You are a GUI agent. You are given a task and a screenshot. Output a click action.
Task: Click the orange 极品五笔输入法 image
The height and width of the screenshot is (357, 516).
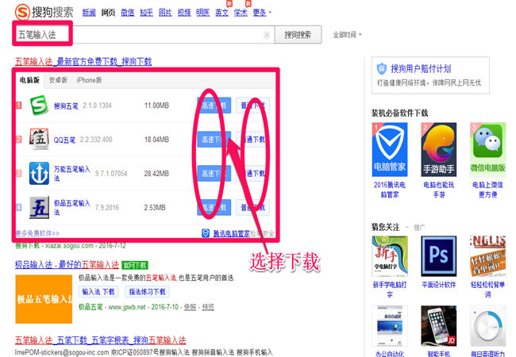44,299
